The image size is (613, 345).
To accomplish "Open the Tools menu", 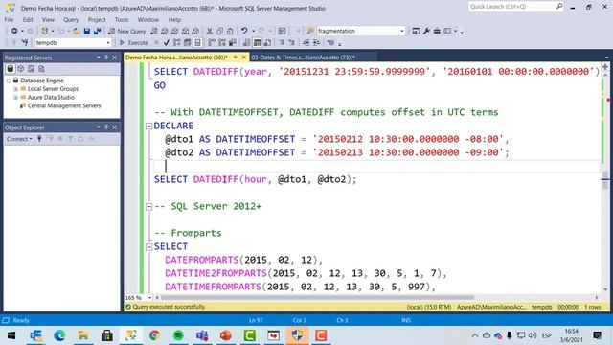I will [122, 19].
